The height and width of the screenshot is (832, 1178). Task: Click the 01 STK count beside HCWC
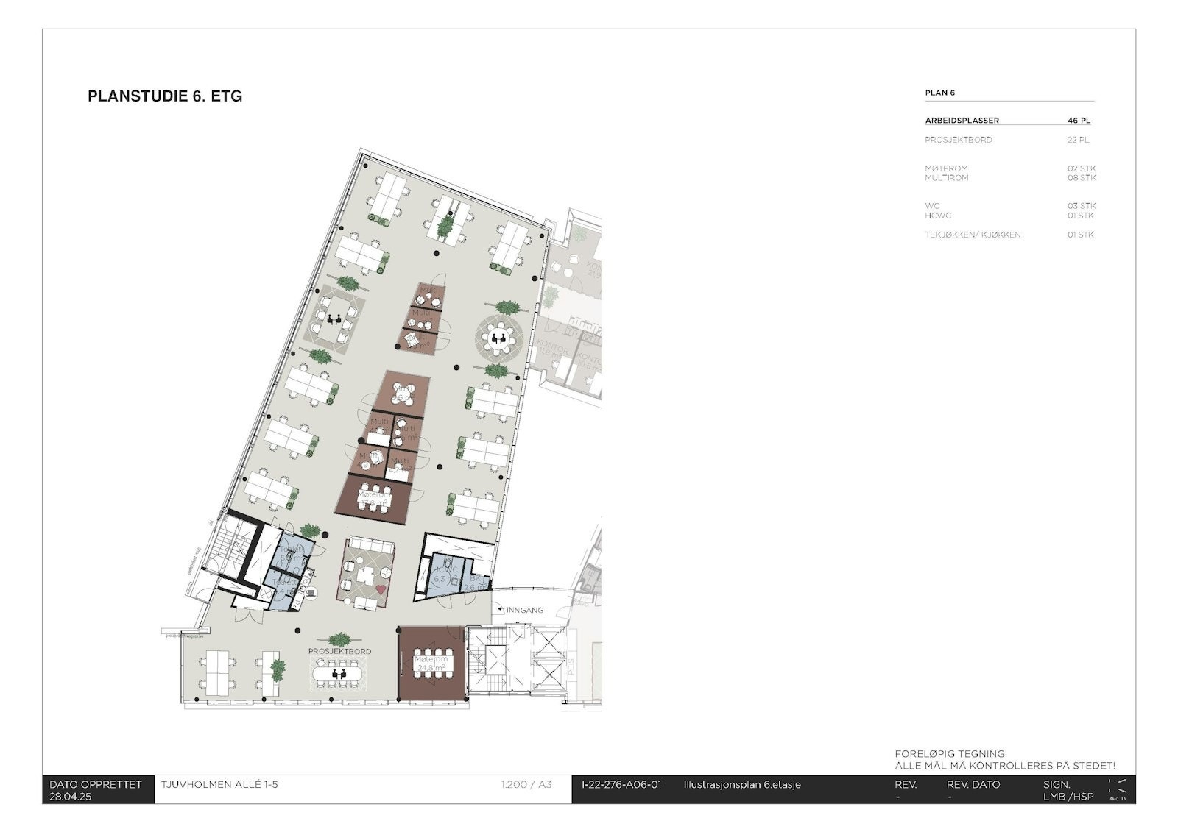(1082, 216)
